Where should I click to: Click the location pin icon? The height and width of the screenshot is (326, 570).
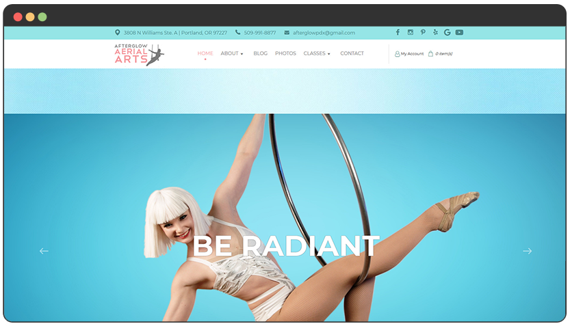point(118,32)
